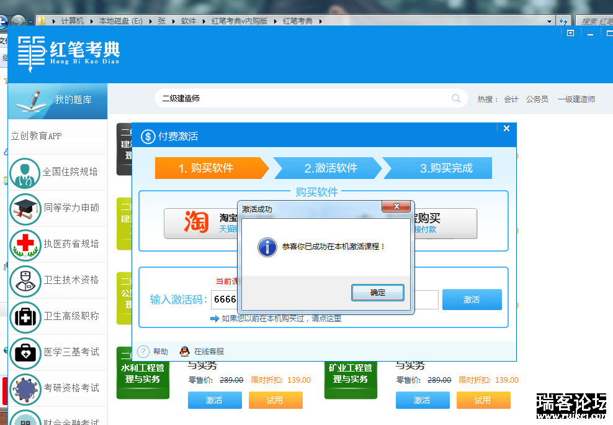613x425 pixels.
Task: Click the search box containing 二级建造师
Action: pos(311,98)
